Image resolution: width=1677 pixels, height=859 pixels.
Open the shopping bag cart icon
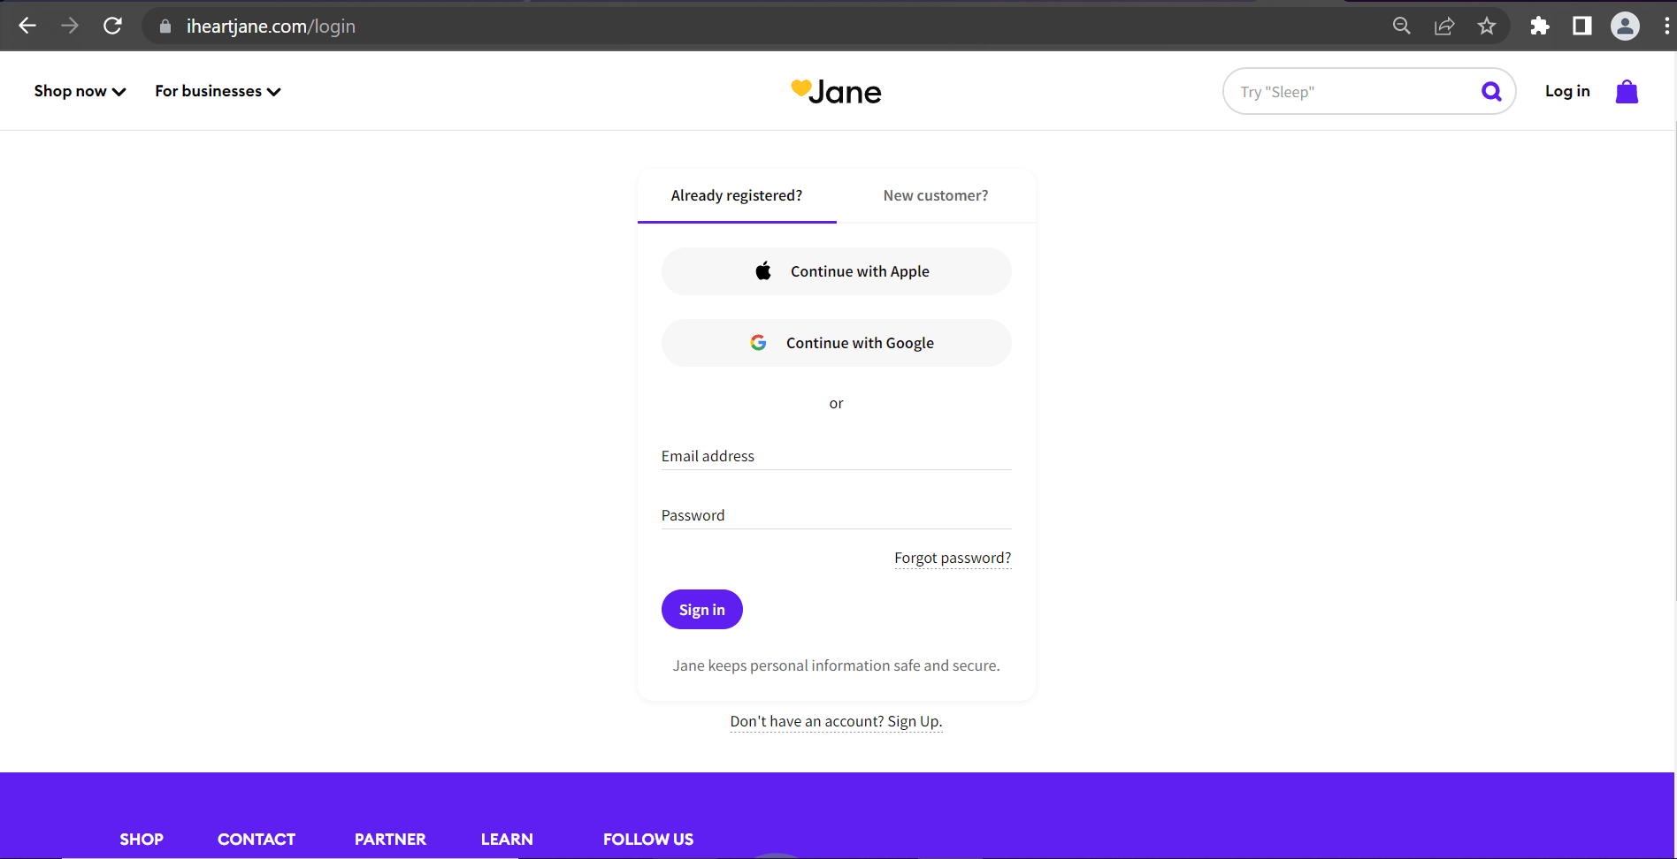pyautogui.click(x=1627, y=91)
